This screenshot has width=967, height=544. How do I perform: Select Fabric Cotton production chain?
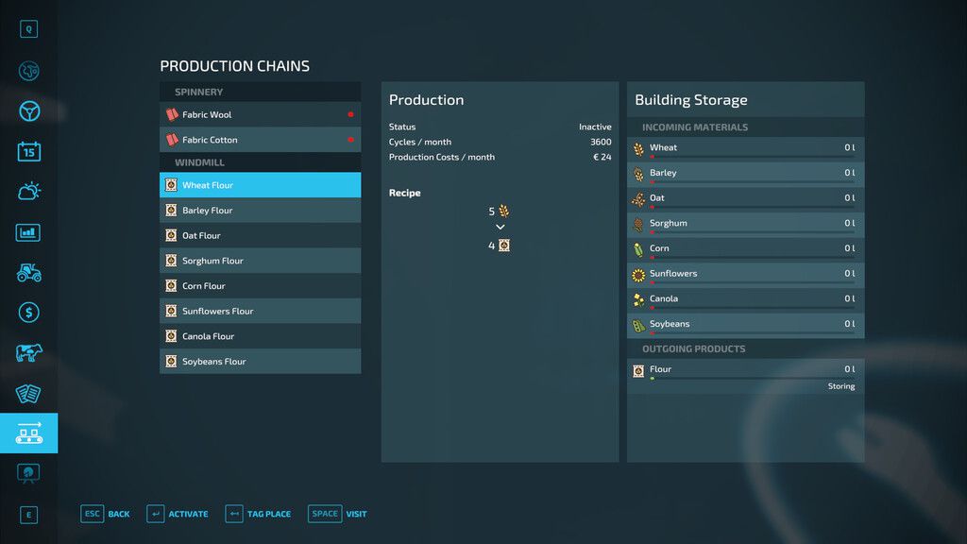[260, 140]
